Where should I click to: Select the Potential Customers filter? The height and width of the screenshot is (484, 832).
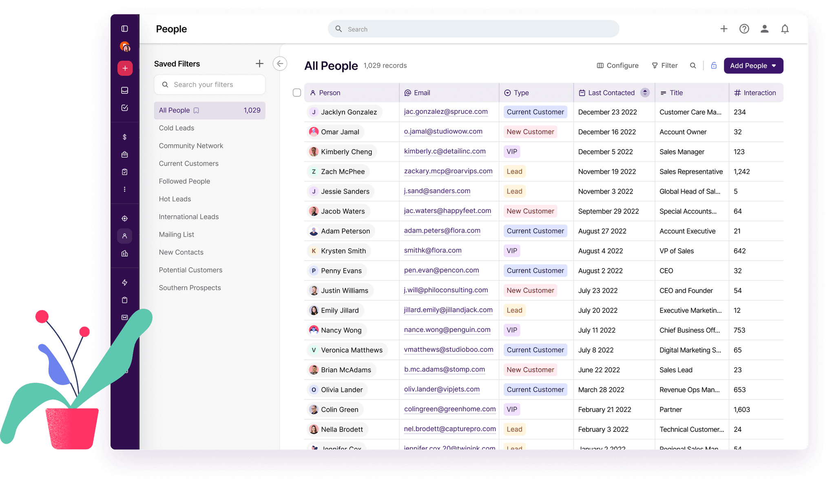190,270
